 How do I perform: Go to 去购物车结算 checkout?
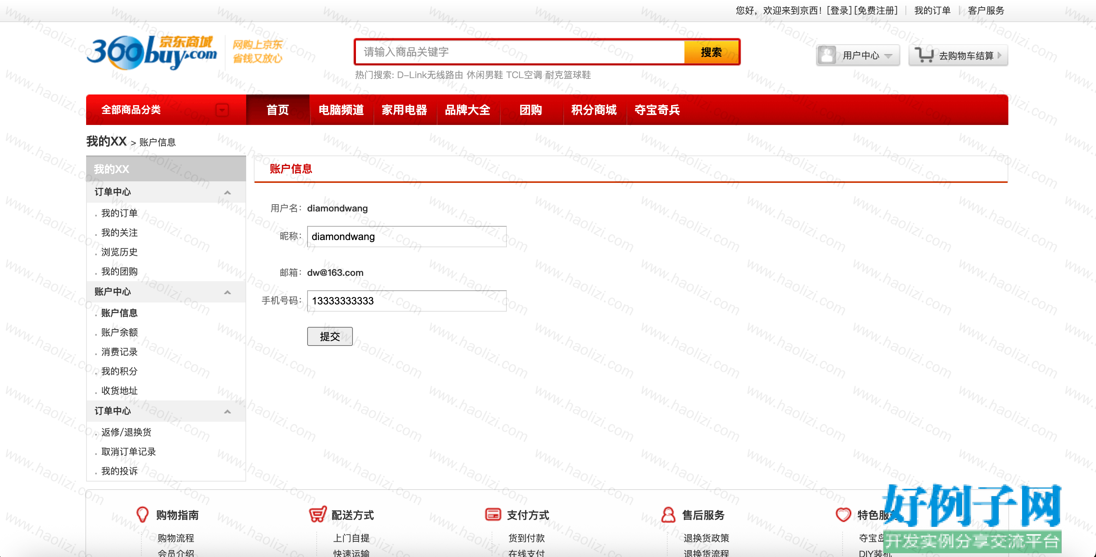click(x=958, y=55)
